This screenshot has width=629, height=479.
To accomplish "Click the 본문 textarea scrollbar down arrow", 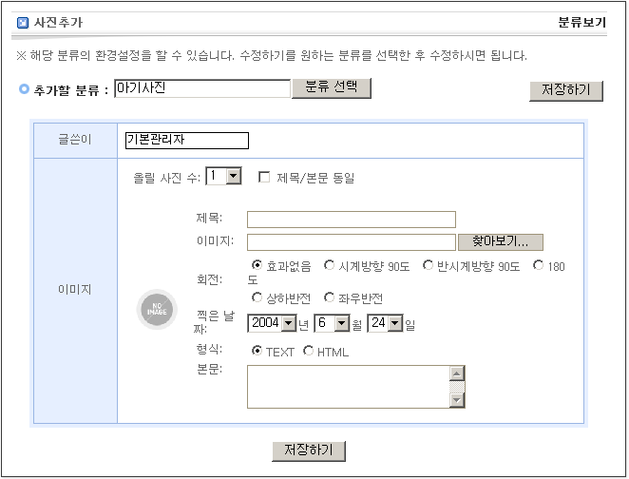I will [x=457, y=400].
